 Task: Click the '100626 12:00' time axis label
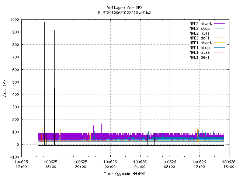click(199, 164)
